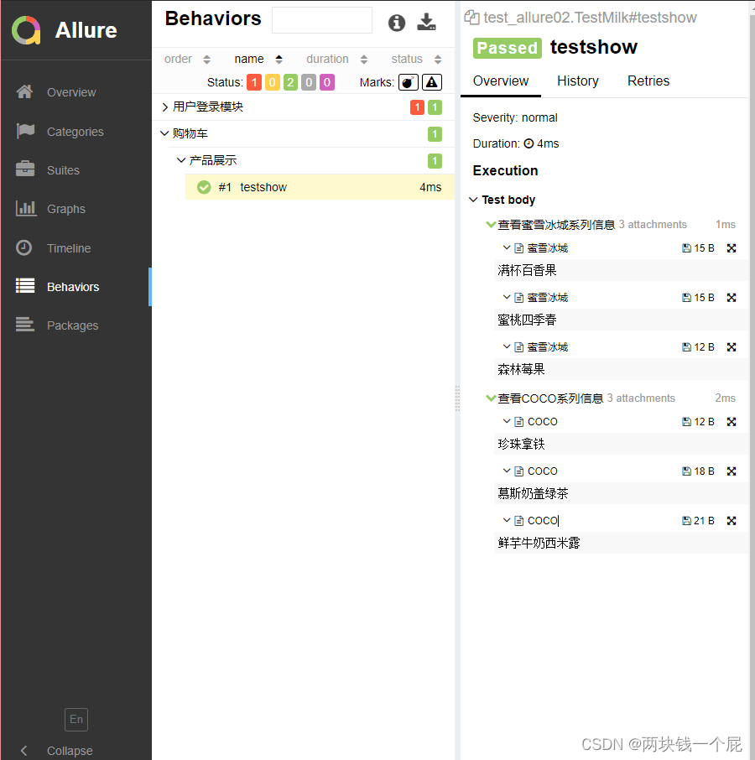Collapse the sidebar menu
This screenshot has height=760, width=755.
pos(57,750)
